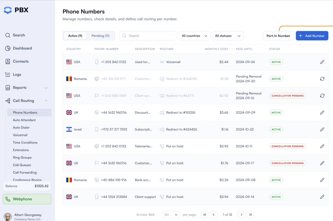Expand the Reports sidebar section
Screen dimensions: 333x221
(x=26, y=88)
